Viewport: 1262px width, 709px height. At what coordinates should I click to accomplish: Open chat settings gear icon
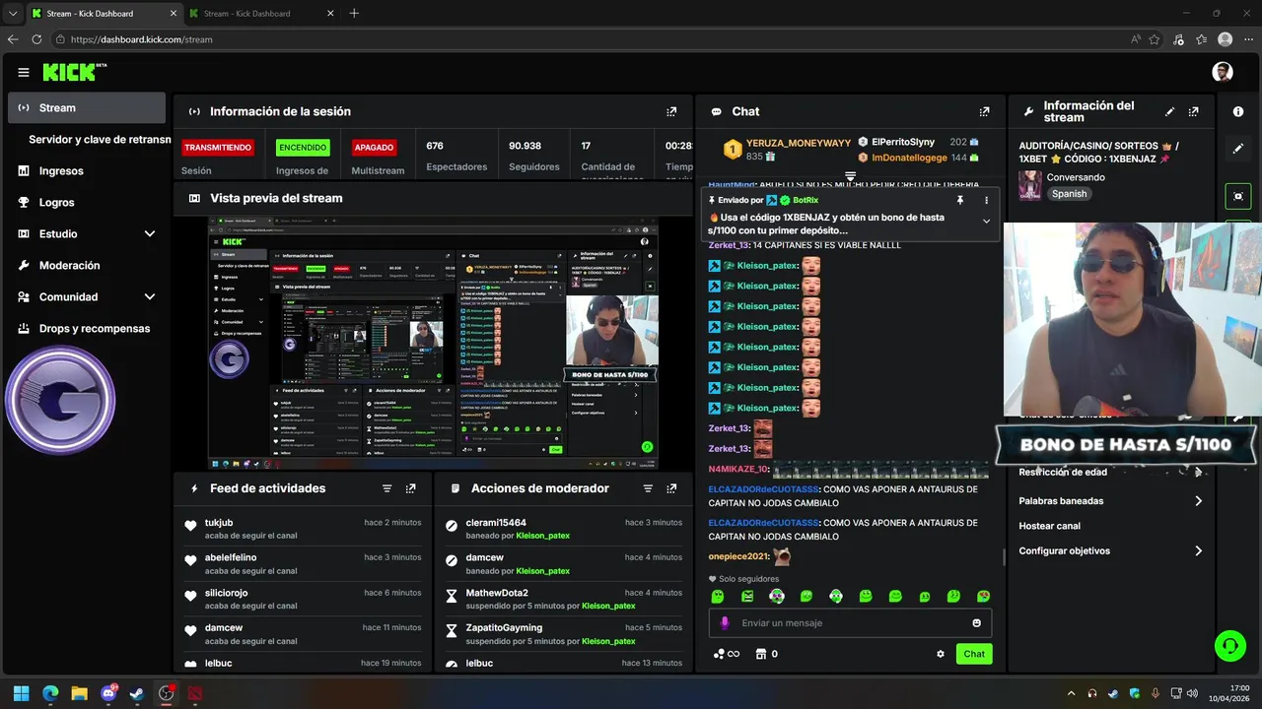[941, 654]
